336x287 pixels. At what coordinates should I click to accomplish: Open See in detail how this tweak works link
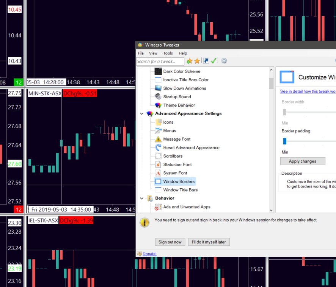[x=308, y=91]
